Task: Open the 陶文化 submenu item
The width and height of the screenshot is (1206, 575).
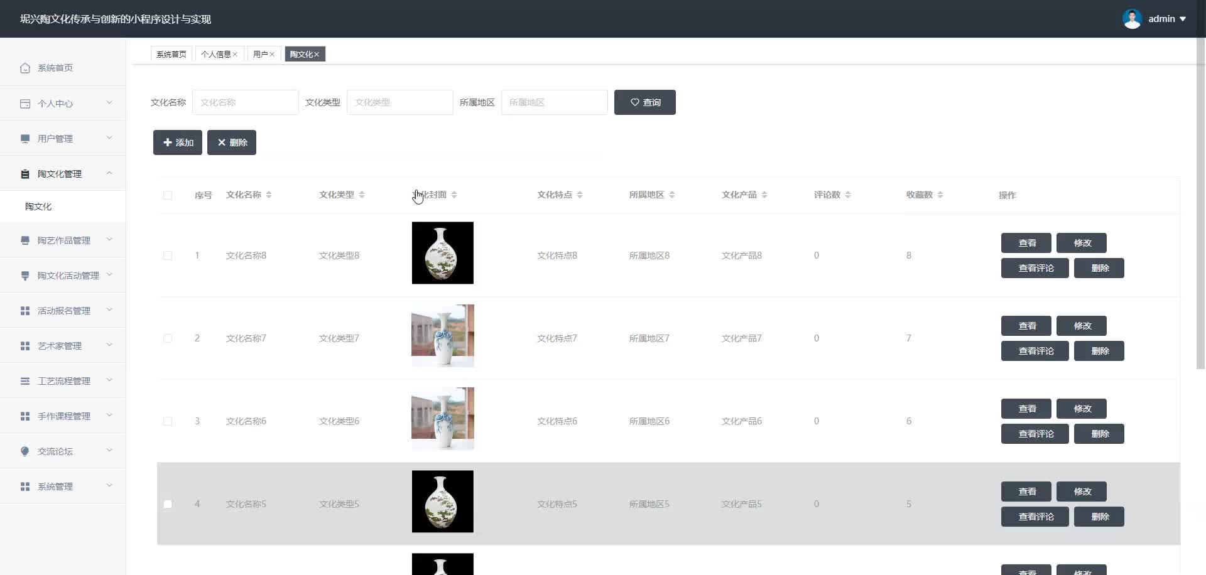Action: click(63, 207)
